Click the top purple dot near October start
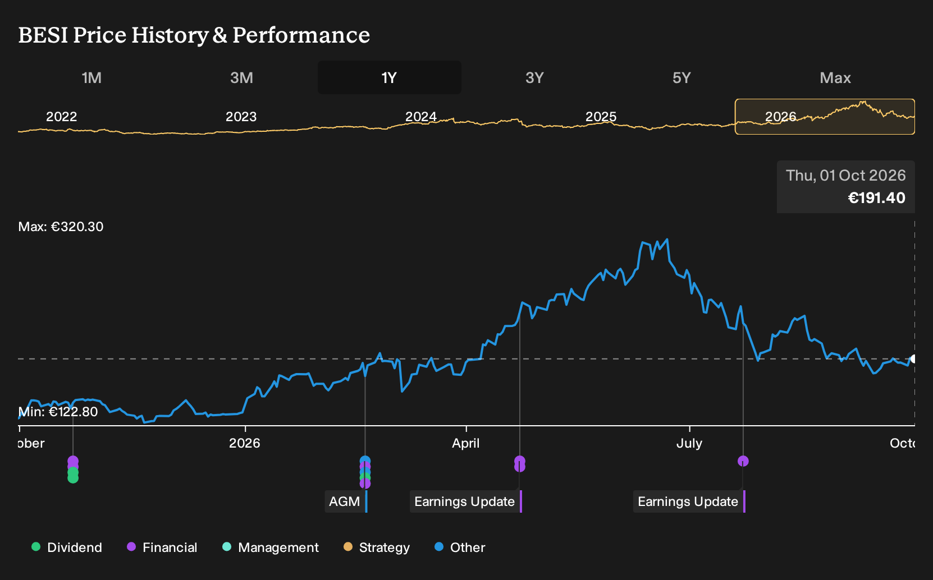Image resolution: width=933 pixels, height=580 pixels. [73, 461]
